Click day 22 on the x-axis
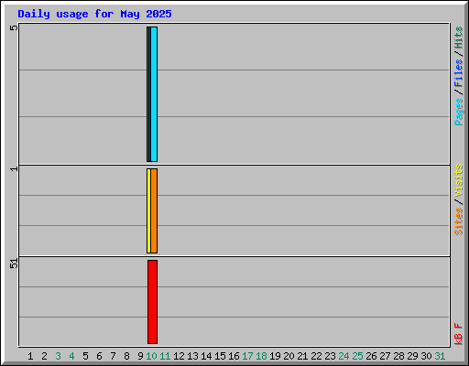 [x=316, y=356]
